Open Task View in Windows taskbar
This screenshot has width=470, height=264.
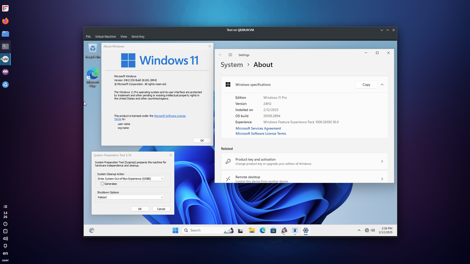[x=241, y=231]
